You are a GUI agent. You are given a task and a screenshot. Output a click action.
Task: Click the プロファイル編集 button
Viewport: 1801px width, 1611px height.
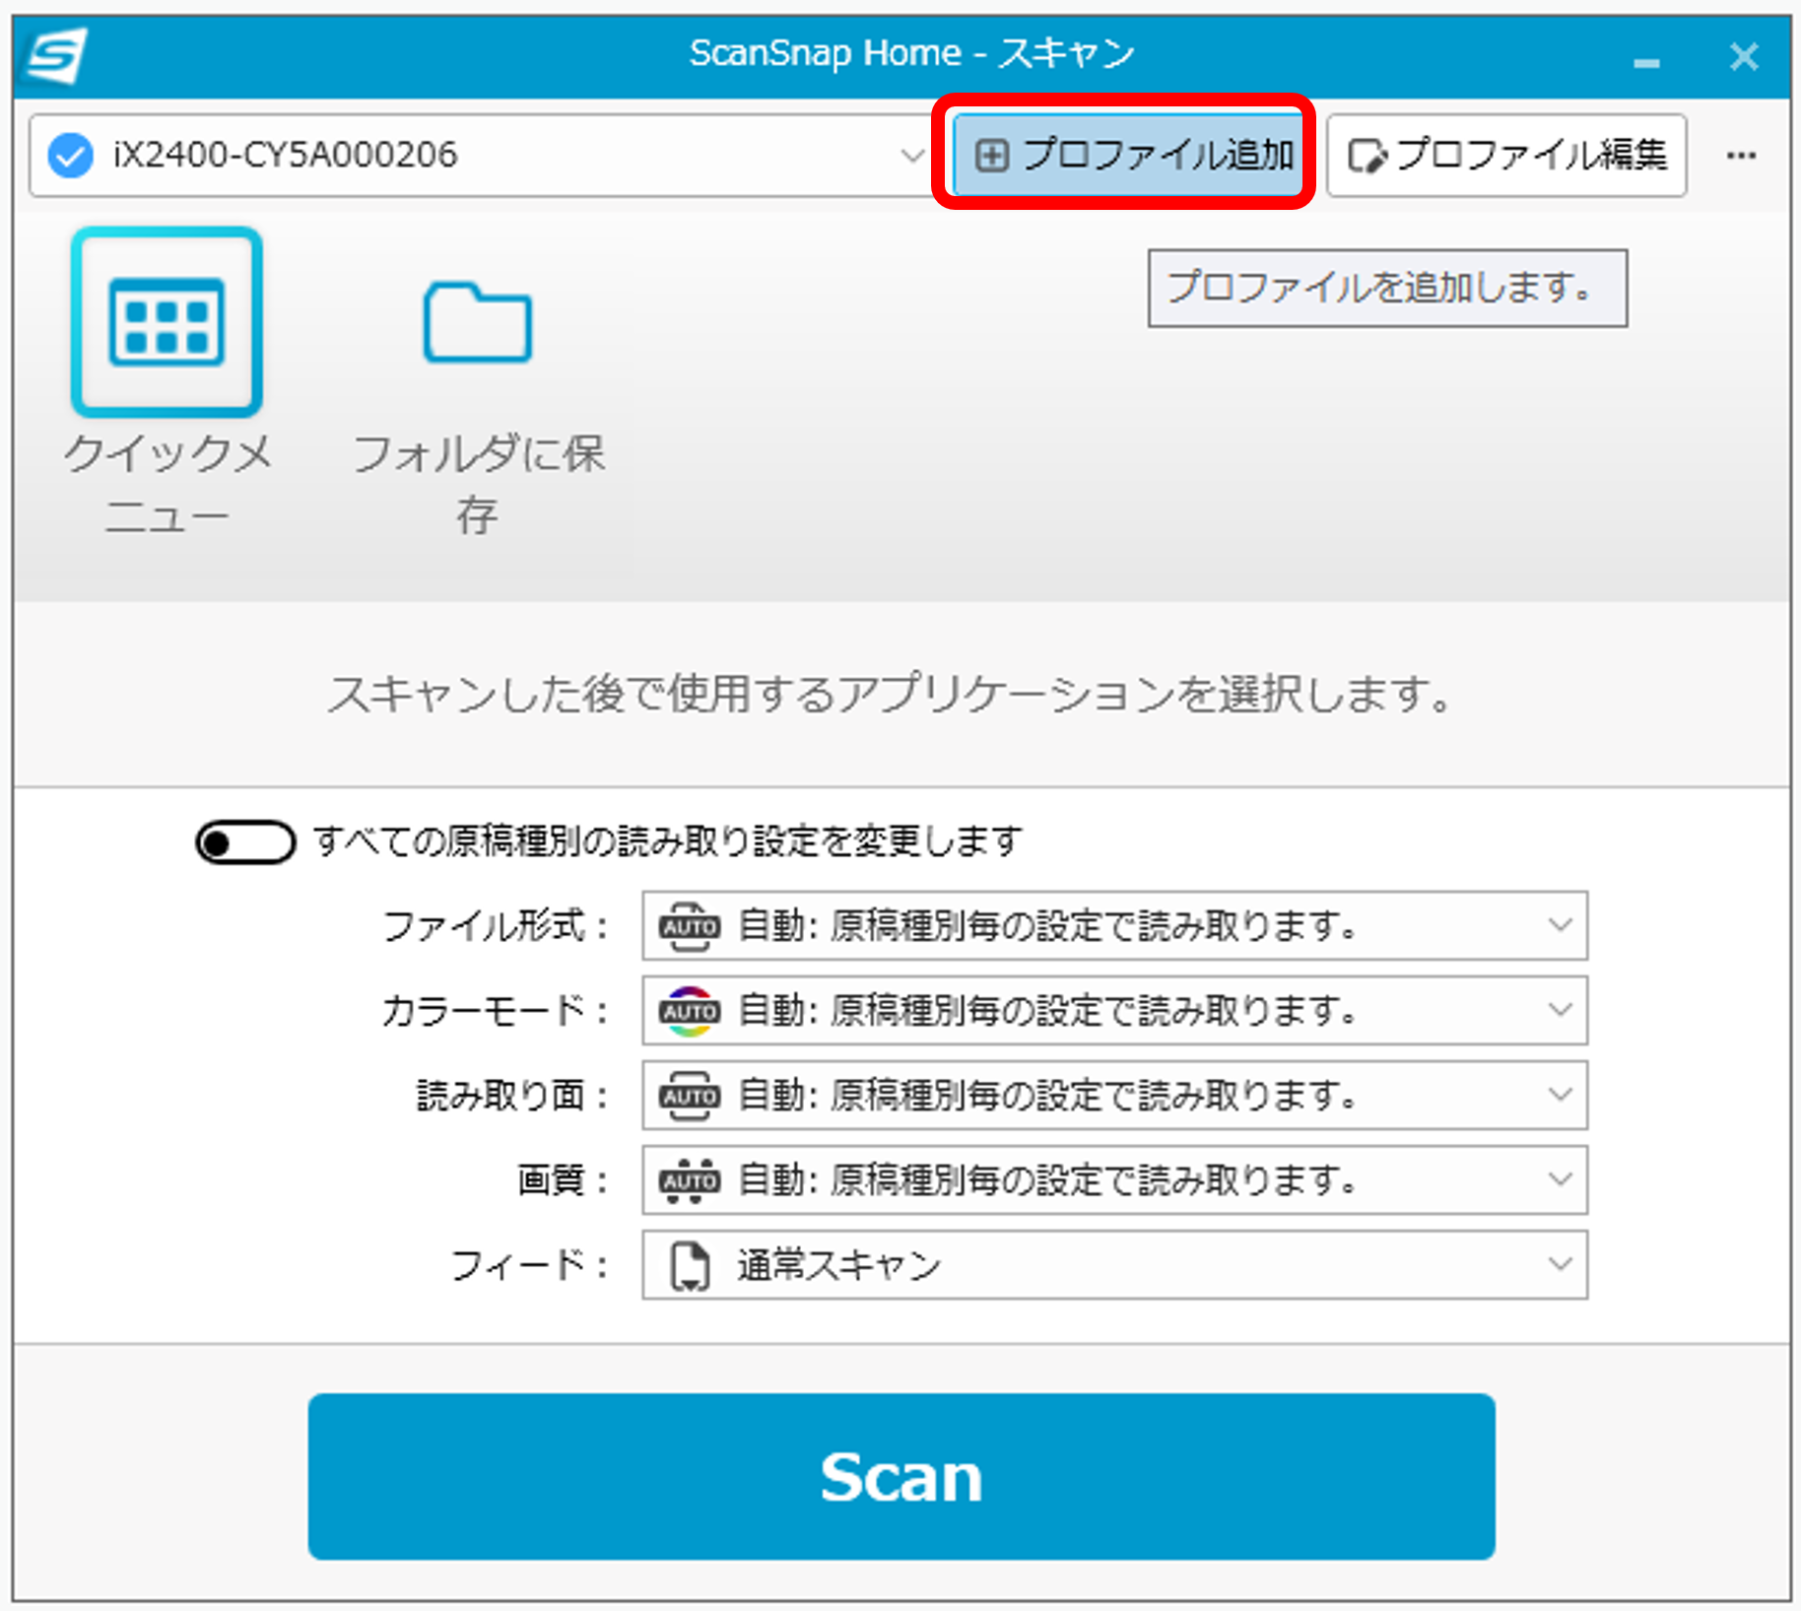point(1506,156)
